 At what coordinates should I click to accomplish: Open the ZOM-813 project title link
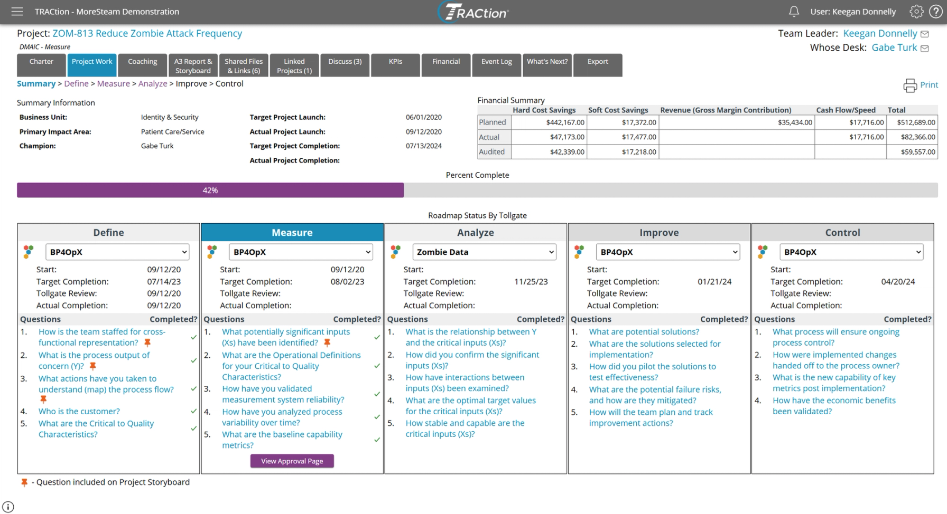147,33
